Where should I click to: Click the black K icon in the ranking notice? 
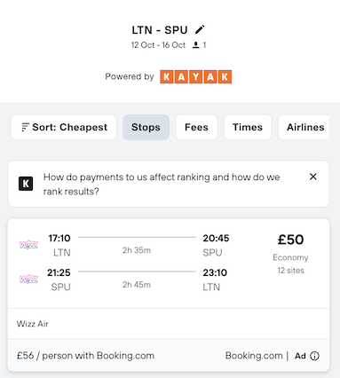(x=26, y=184)
